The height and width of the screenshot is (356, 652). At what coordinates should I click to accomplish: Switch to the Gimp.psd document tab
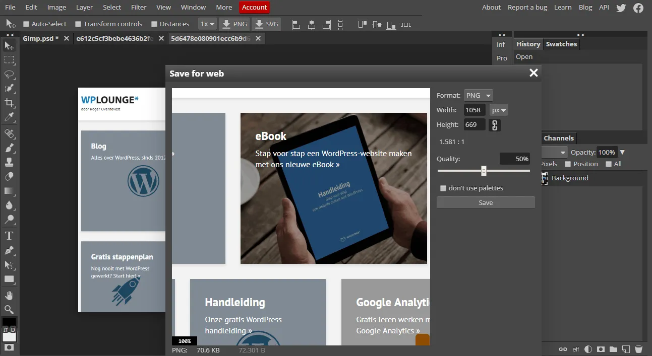(x=41, y=38)
